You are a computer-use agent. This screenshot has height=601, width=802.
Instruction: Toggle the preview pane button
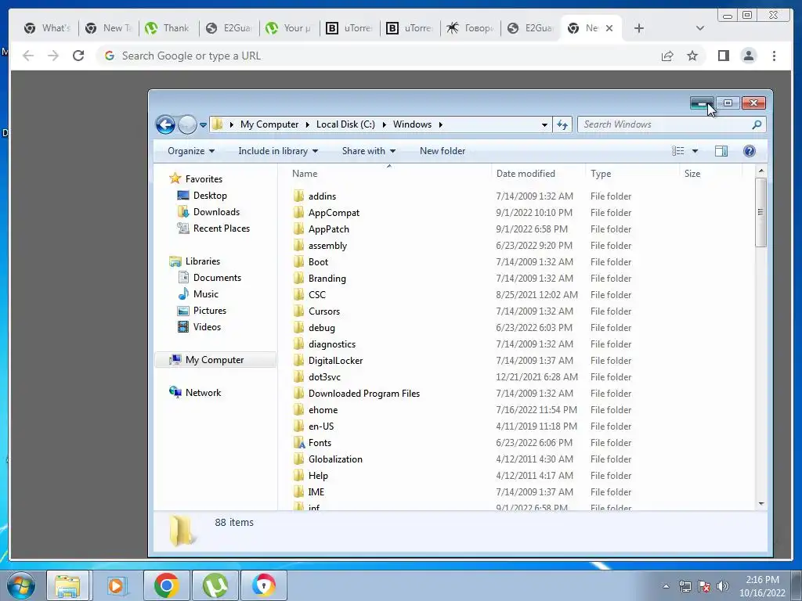tap(721, 151)
